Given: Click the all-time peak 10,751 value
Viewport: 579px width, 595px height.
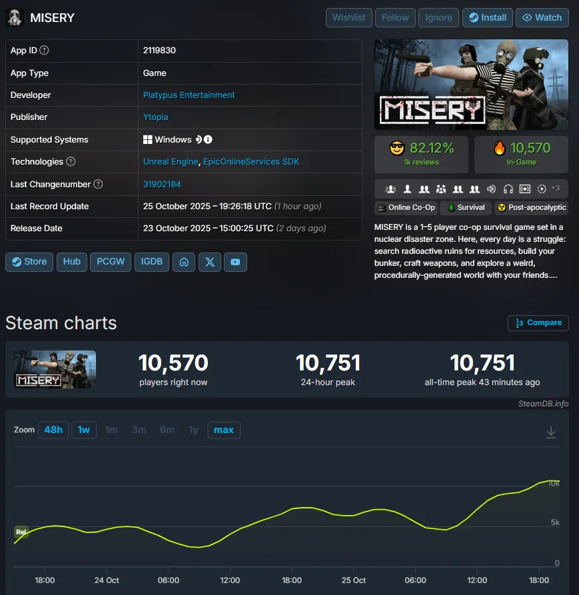Looking at the screenshot, I should pyautogui.click(x=482, y=362).
